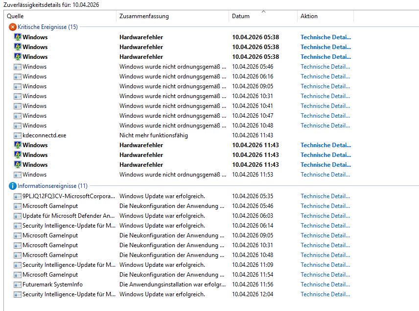Click icon of Windows critical event at 10:41
The height and width of the screenshot is (311, 419).
click(x=18, y=106)
